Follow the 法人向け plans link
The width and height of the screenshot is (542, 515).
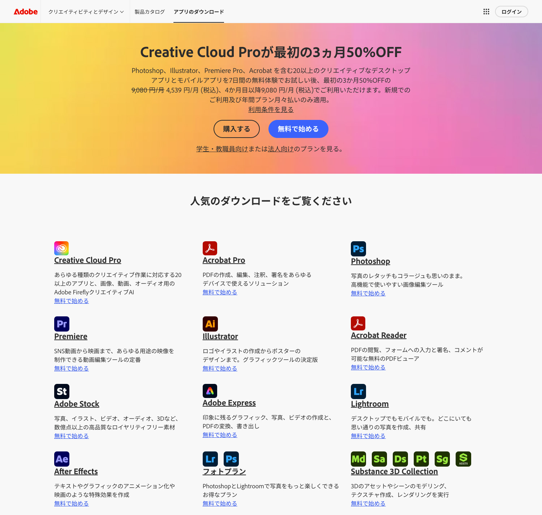point(280,148)
